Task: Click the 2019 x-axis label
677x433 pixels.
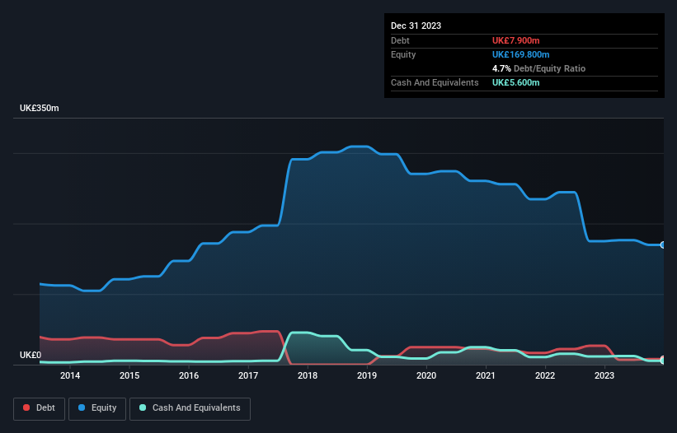Action: click(367, 375)
